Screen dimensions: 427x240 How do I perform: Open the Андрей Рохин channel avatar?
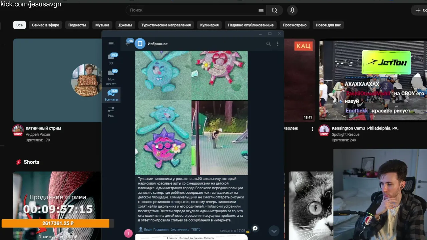coord(18,130)
